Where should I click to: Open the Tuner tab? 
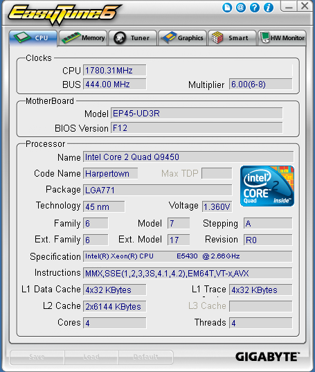click(x=133, y=38)
